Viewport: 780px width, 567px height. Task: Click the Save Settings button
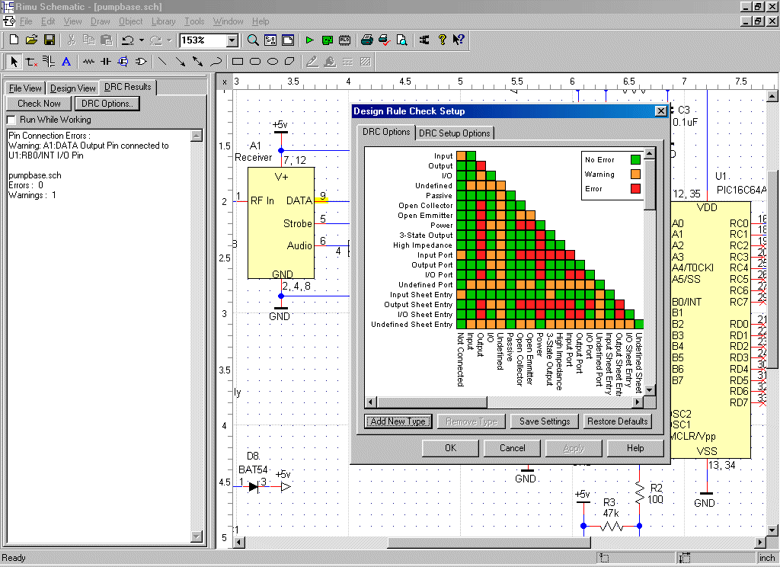pyautogui.click(x=545, y=421)
